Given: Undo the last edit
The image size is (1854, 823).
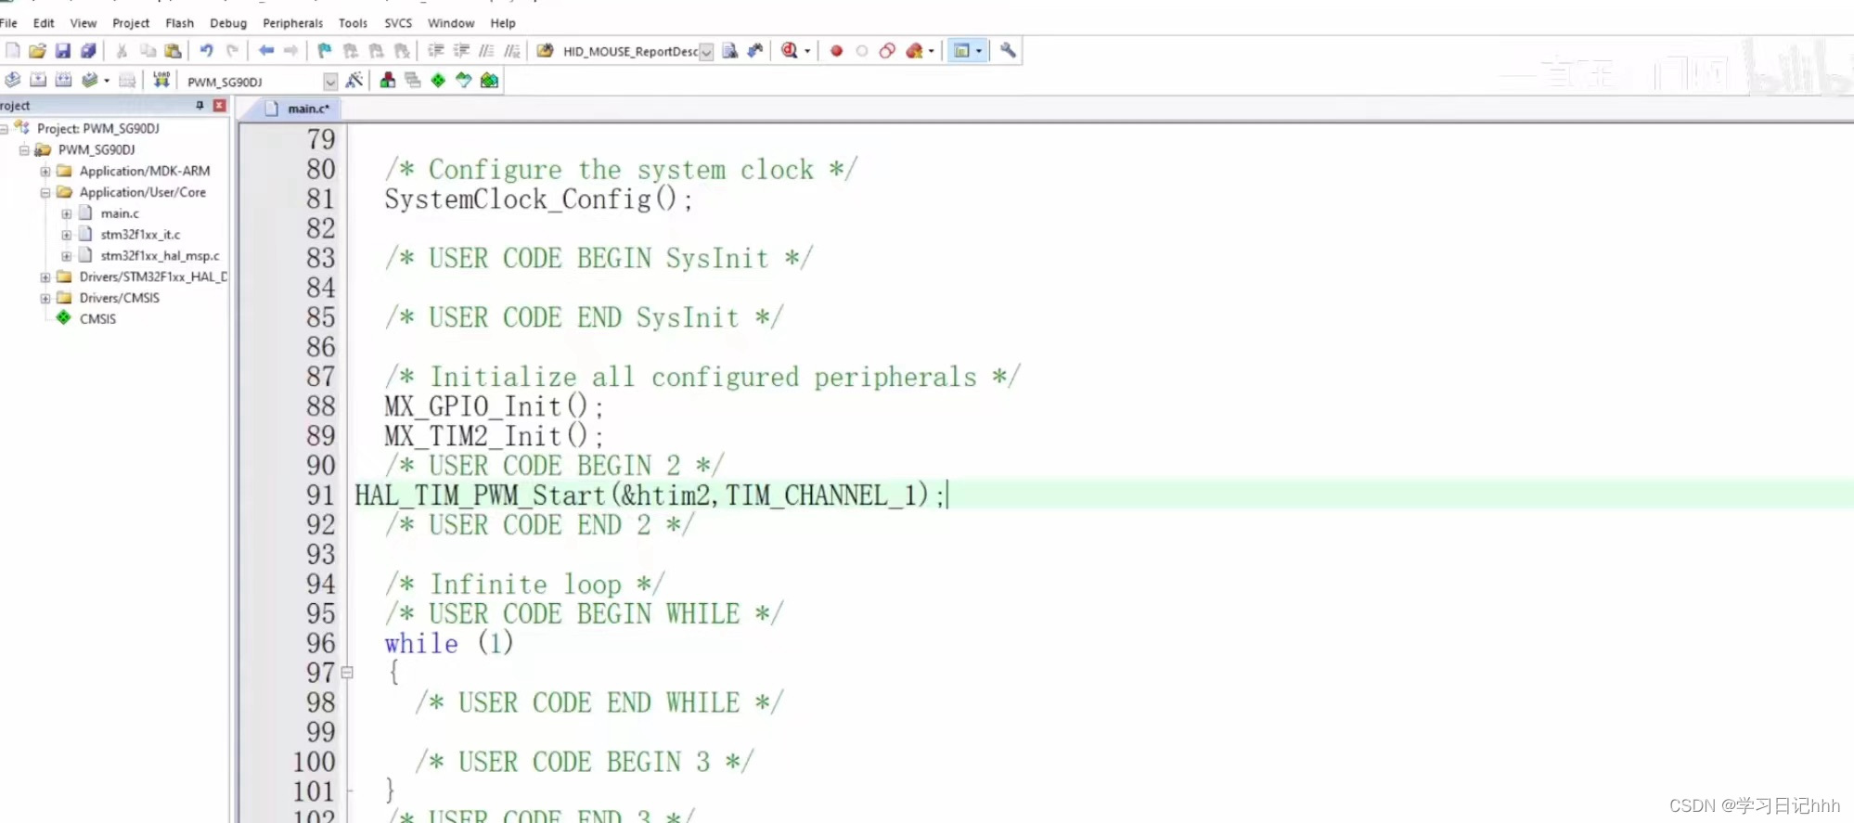Looking at the screenshot, I should pos(206,51).
